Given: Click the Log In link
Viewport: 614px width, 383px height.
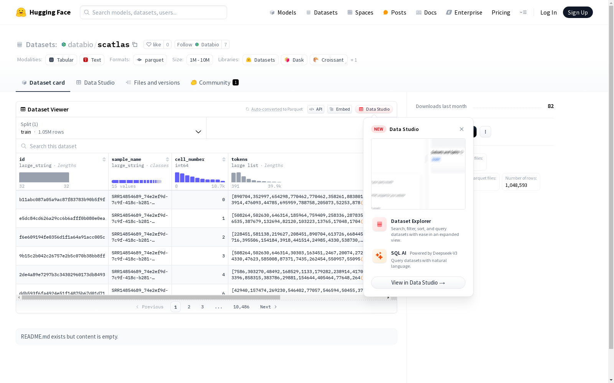Looking at the screenshot, I should tap(548, 12).
